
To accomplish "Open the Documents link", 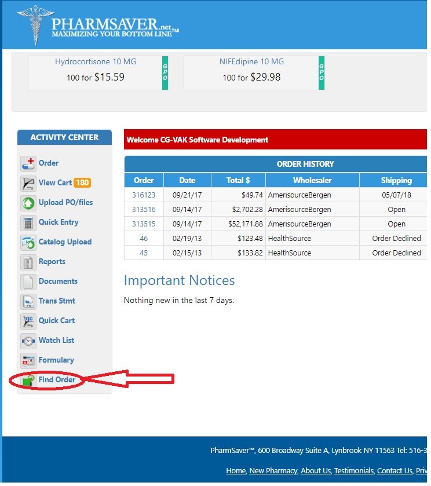I will (x=58, y=281).
